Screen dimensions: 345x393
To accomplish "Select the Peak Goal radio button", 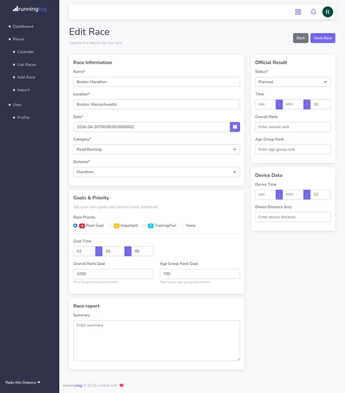I will click(76, 225).
